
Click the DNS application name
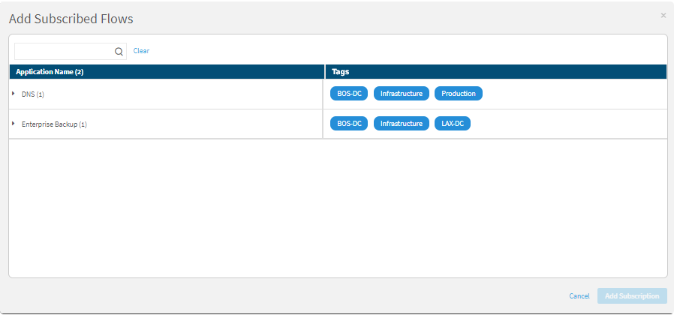pyautogui.click(x=29, y=94)
